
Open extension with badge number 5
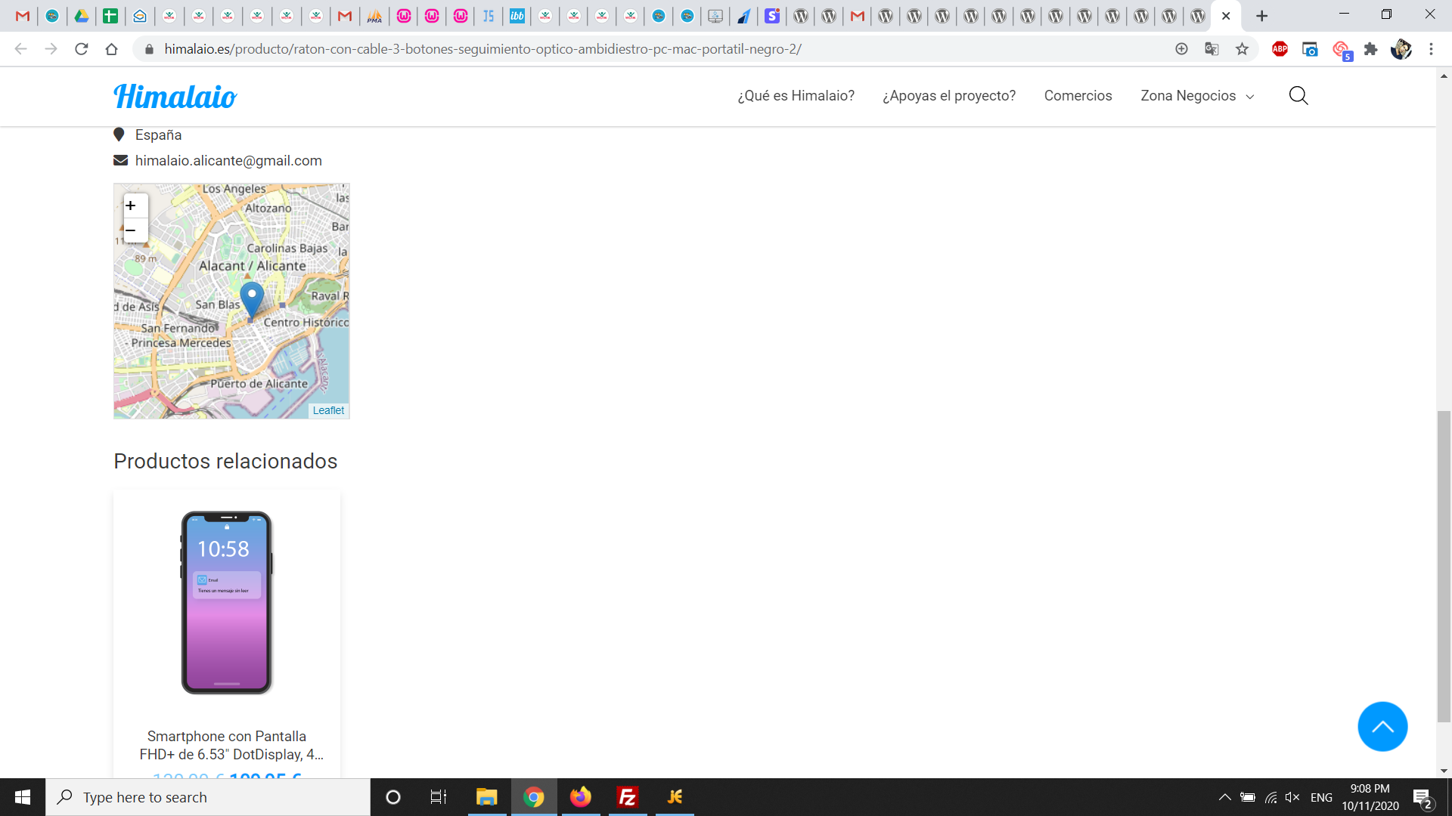click(1342, 51)
